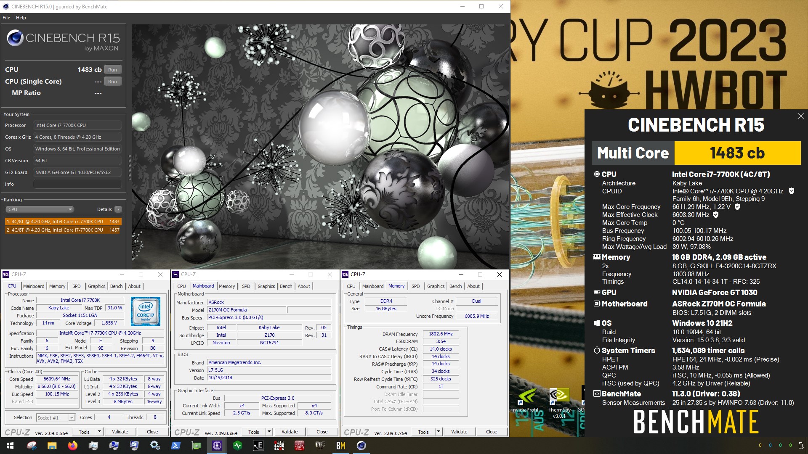Open the red taskbar app icon
The width and height of the screenshot is (808, 454).
pos(300,446)
